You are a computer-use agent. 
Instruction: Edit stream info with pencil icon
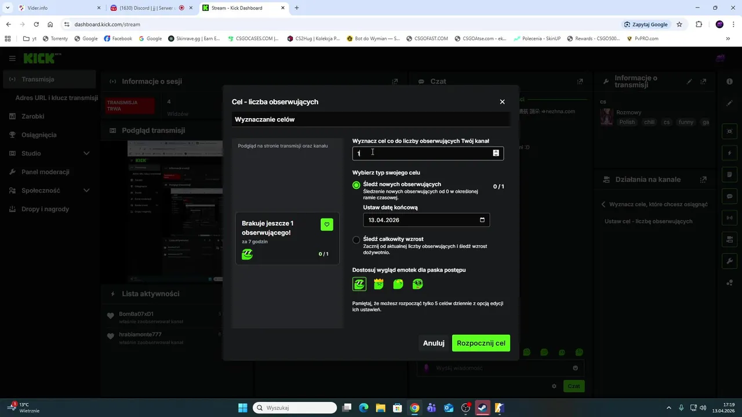point(689,82)
